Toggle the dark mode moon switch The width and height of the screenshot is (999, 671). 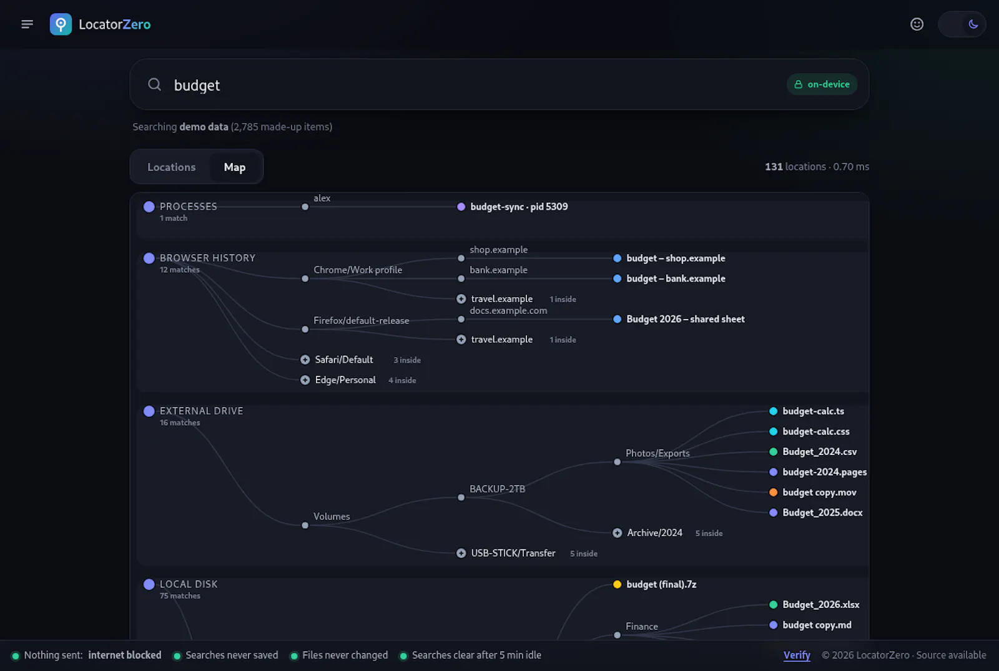click(962, 24)
